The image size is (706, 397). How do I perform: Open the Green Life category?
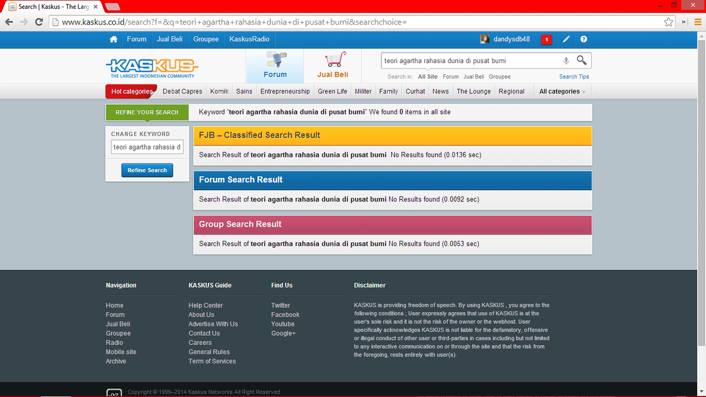coord(333,92)
